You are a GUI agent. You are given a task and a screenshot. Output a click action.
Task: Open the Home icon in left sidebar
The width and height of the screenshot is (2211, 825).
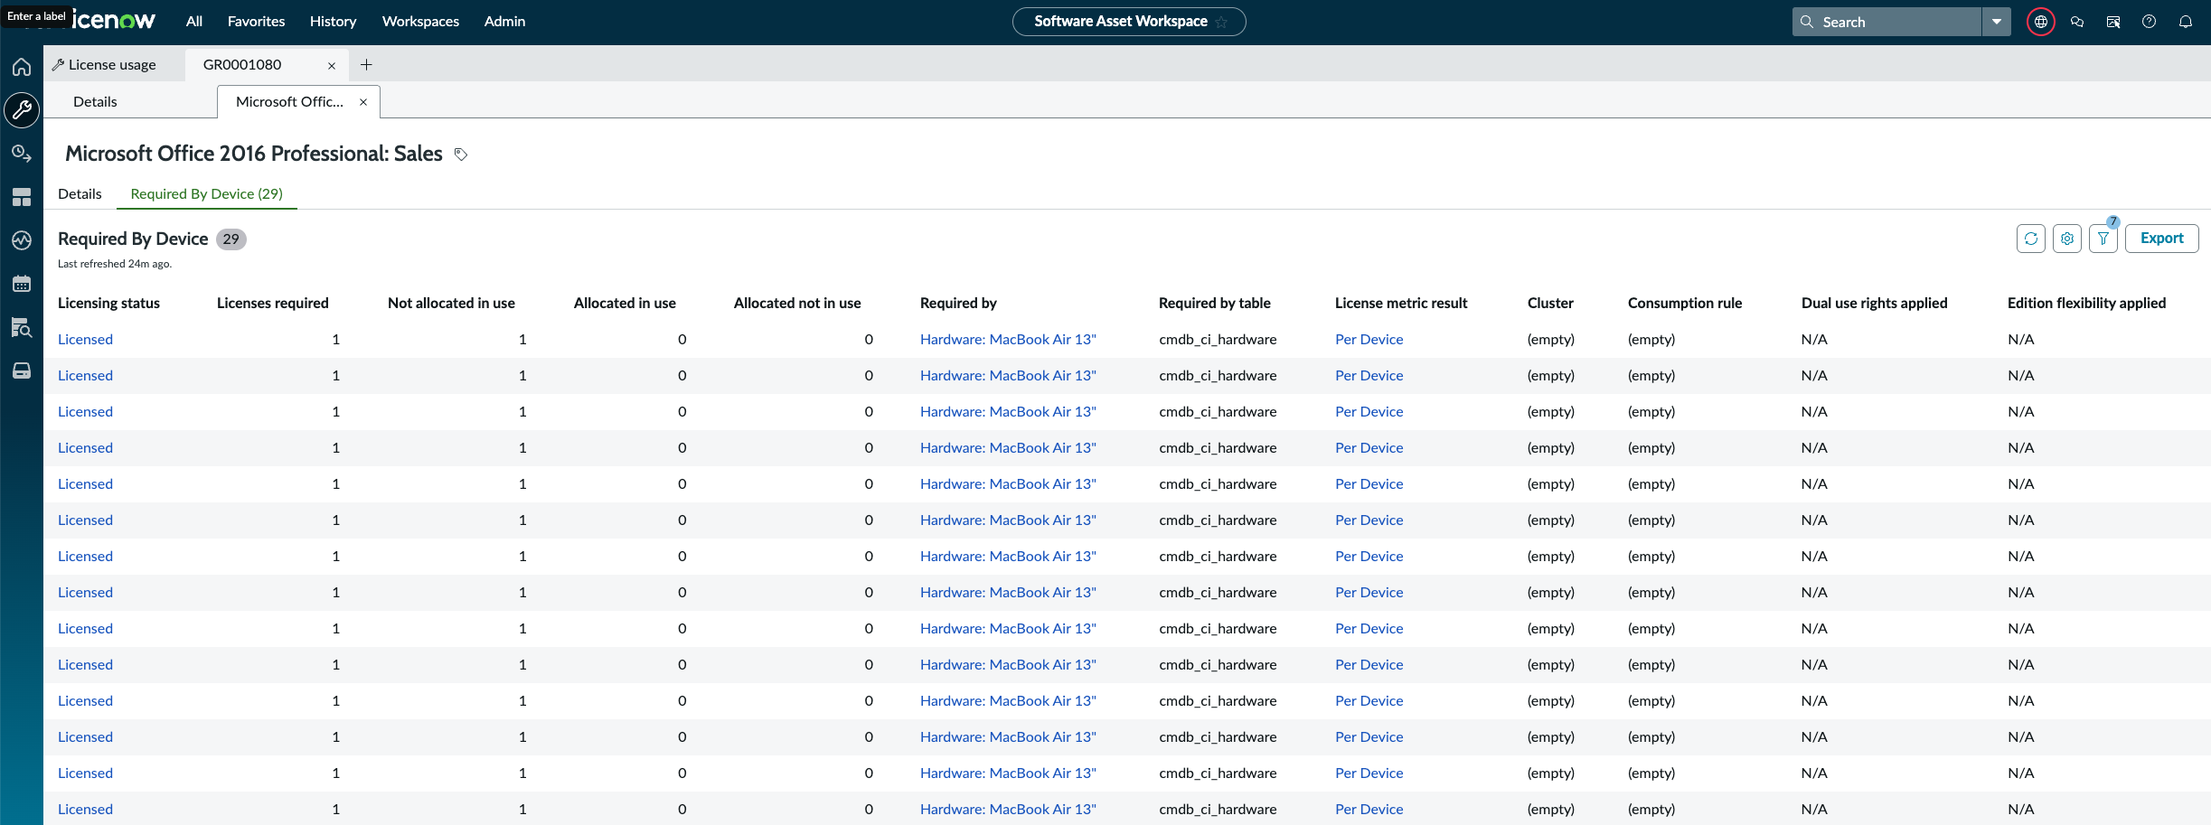[x=22, y=67]
